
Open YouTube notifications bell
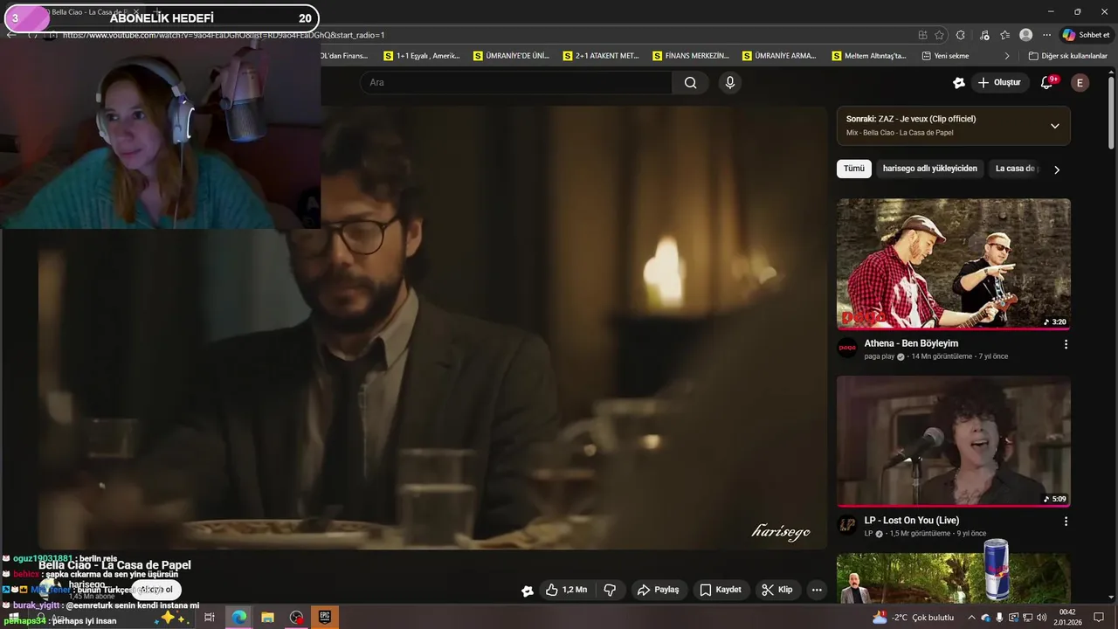pyautogui.click(x=1047, y=82)
